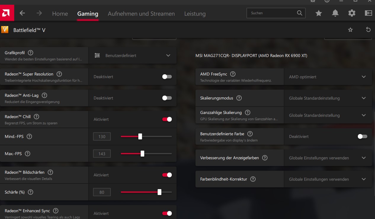Image resolution: width=375 pixels, height=219 pixels.
Task: Click the Schärfe value box 80
Action: pos(102,192)
